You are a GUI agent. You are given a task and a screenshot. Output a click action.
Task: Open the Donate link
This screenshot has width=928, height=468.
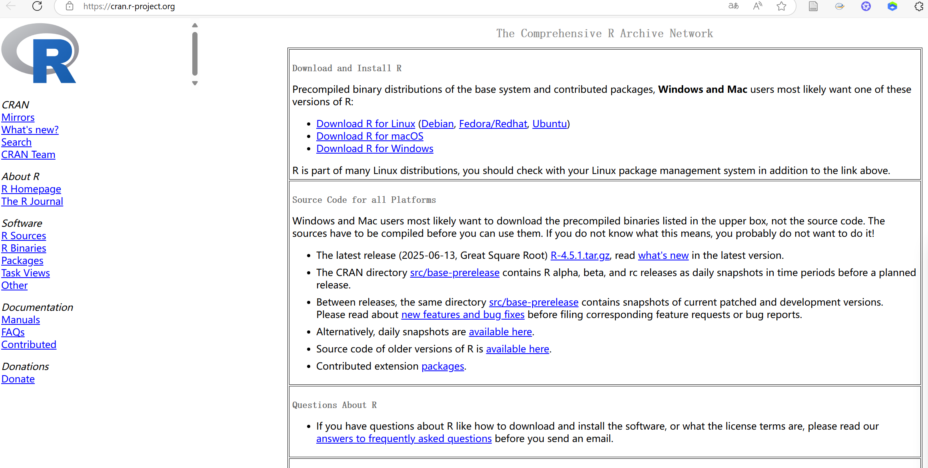[18, 379]
